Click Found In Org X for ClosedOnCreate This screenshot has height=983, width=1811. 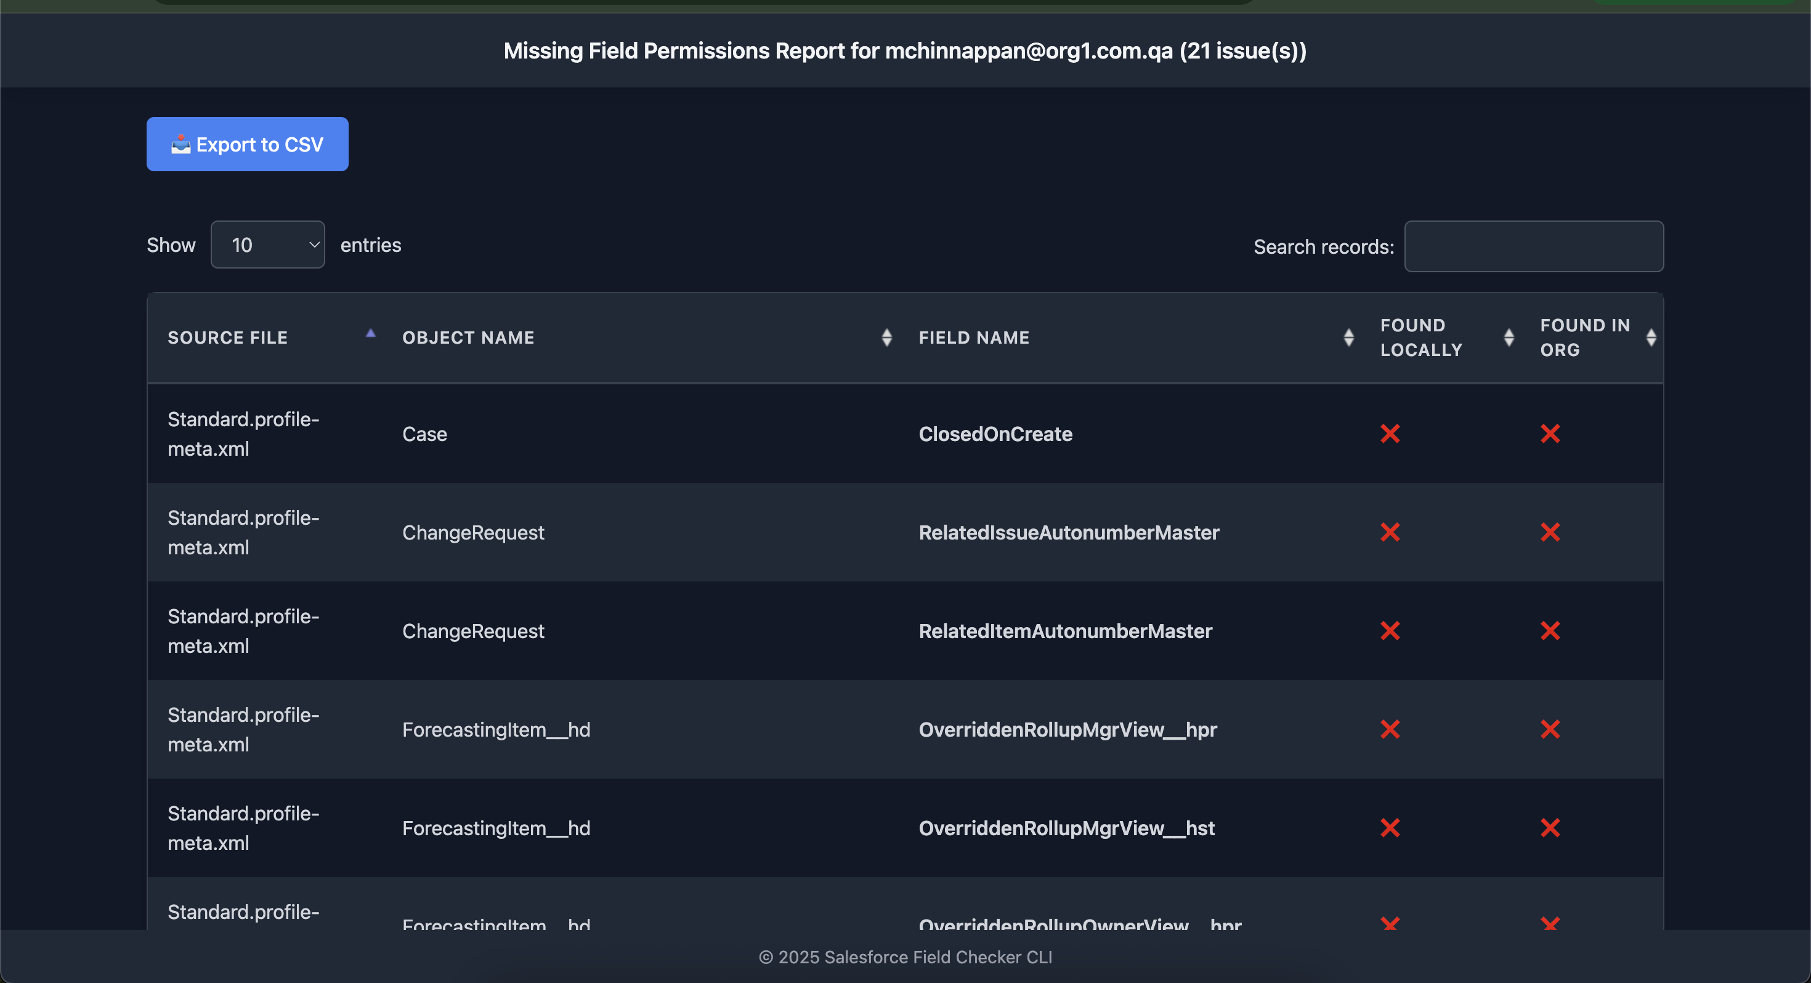[x=1549, y=434]
